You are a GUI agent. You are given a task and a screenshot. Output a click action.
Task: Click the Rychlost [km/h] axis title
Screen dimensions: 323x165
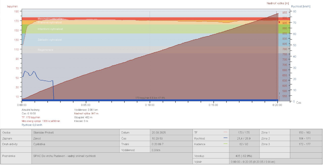(301, 7)
